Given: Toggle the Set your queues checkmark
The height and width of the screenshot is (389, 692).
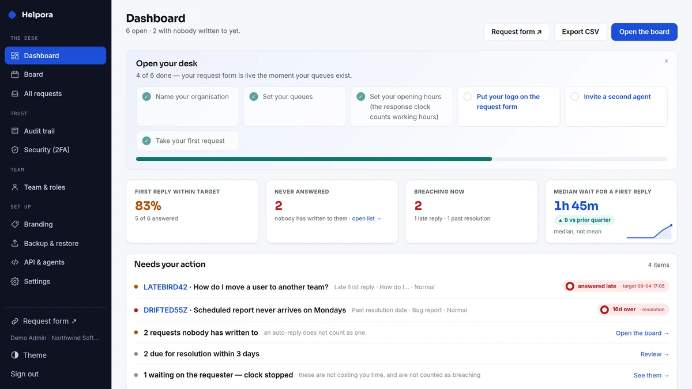Looking at the screenshot, I should pyautogui.click(x=254, y=97).
